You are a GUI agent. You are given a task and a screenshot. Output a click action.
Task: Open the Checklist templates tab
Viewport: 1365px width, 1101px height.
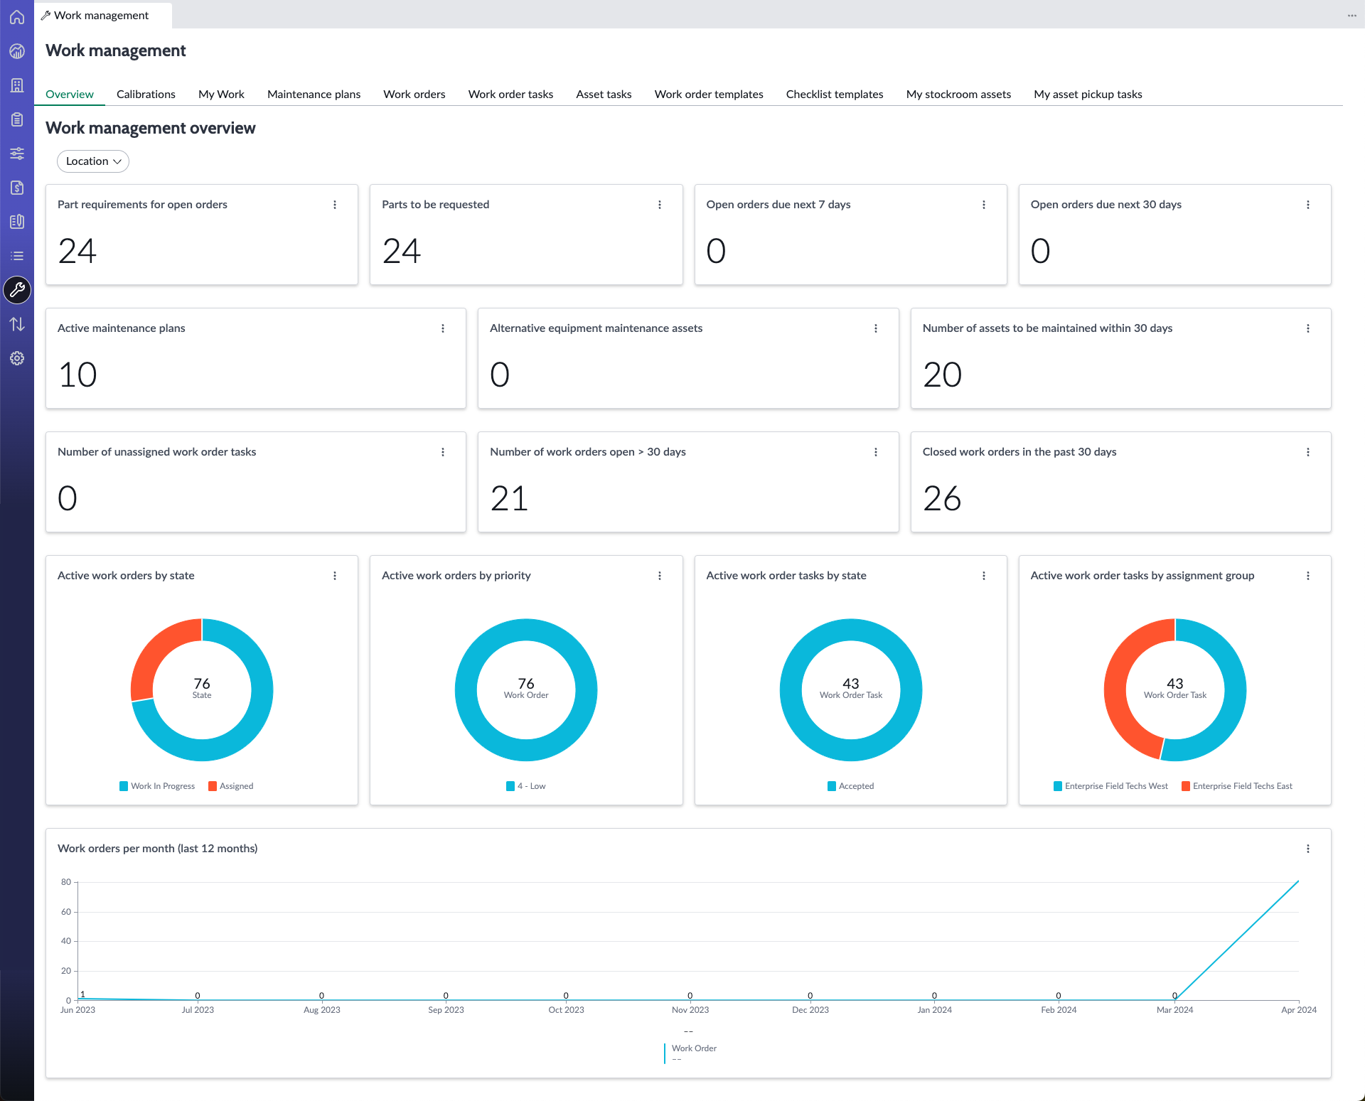click(835, 94)
